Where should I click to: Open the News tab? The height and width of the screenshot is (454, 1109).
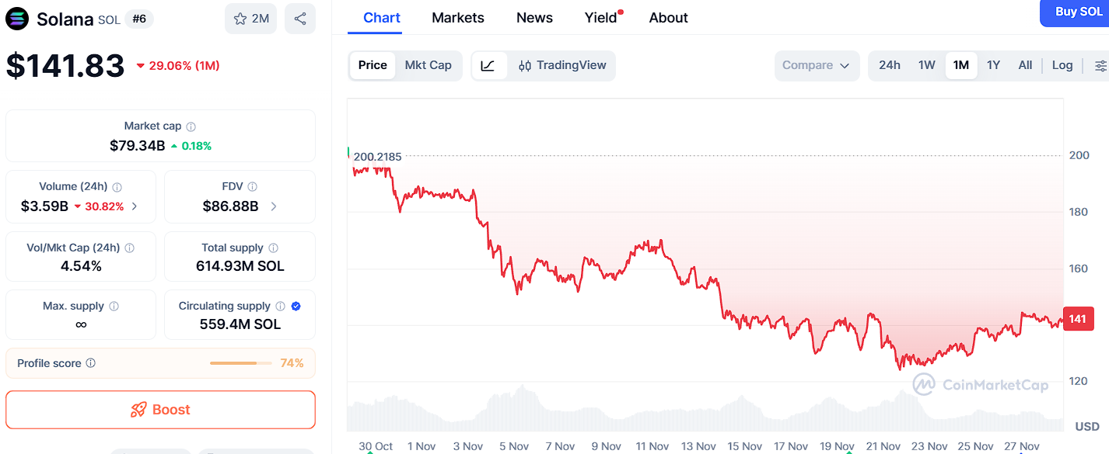(x=534, y=17)
